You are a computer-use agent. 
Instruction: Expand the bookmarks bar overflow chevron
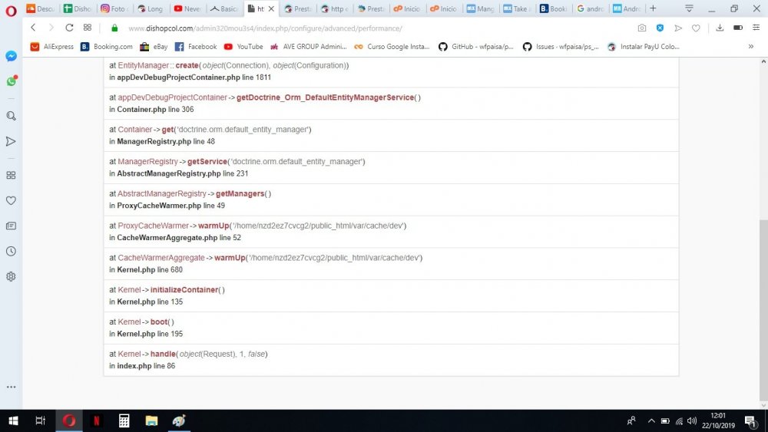(751, 47)
